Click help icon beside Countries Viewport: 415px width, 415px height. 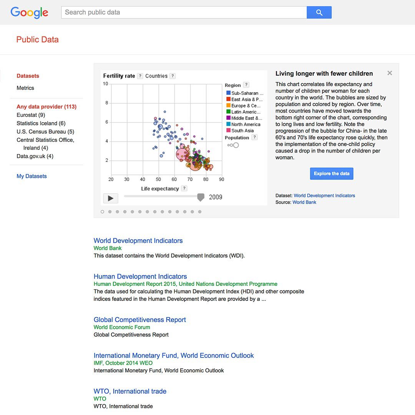[x=173, y=76]
